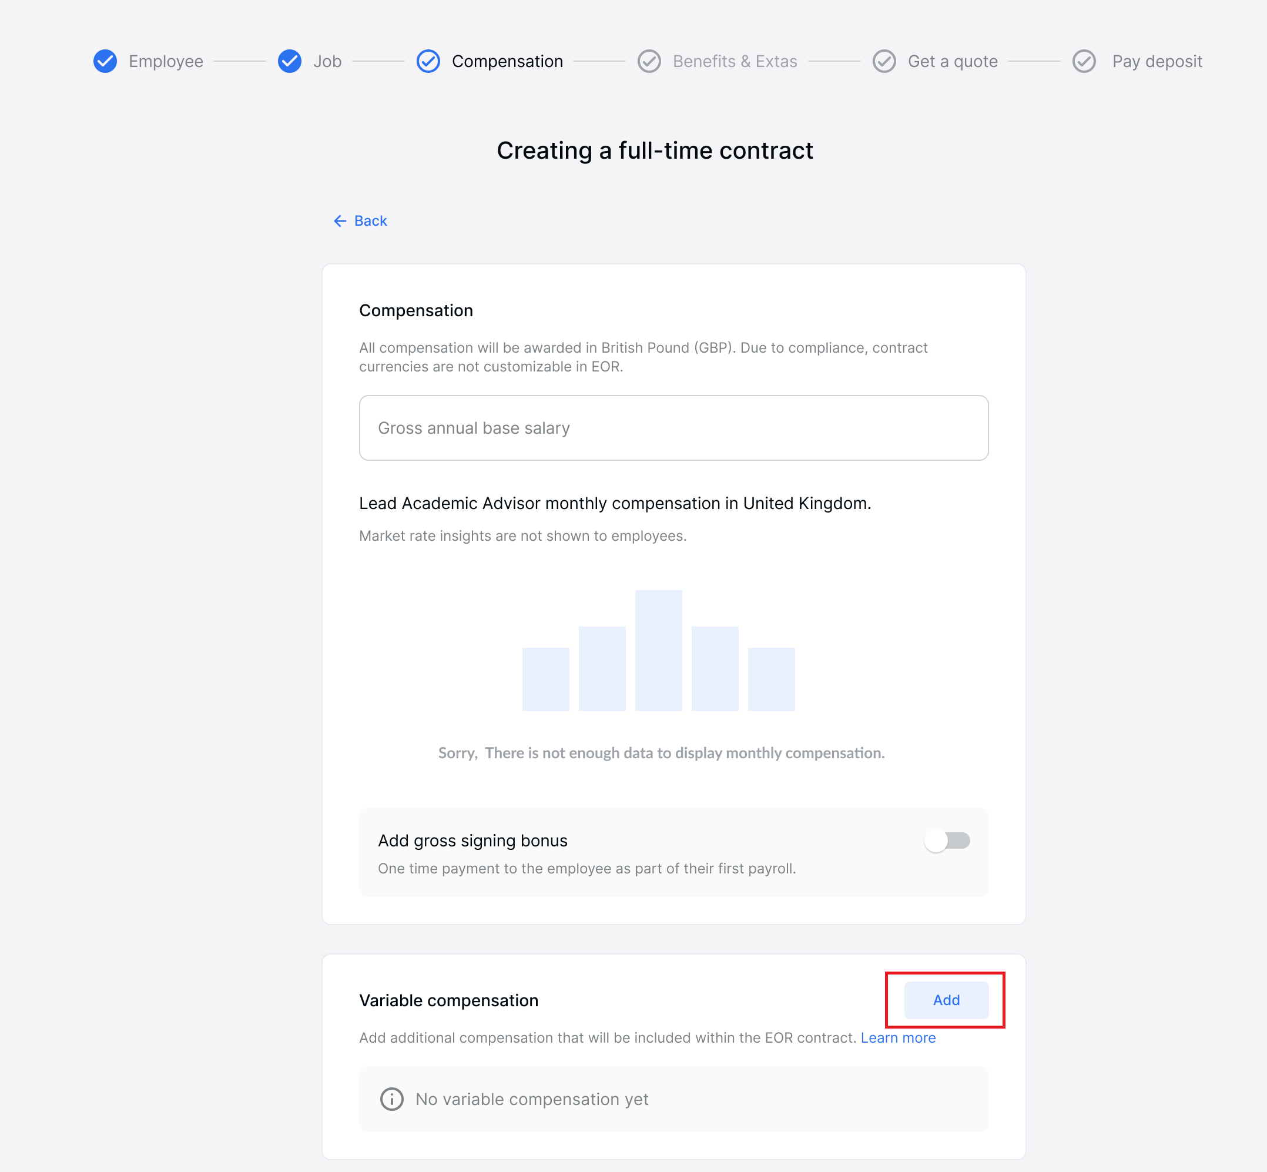This screenshot has width=1267, height=1172.
Task: Select the Compensation step label
Action: tap(507, 61)
